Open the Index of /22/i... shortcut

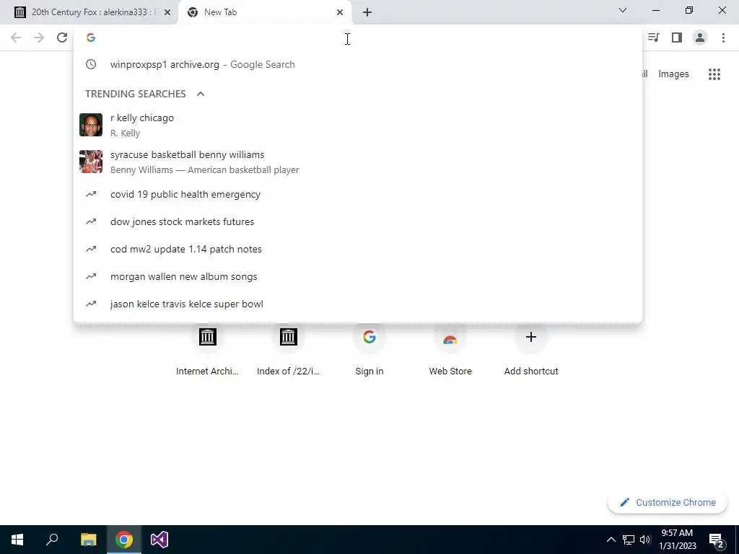(x=289, y=351)
